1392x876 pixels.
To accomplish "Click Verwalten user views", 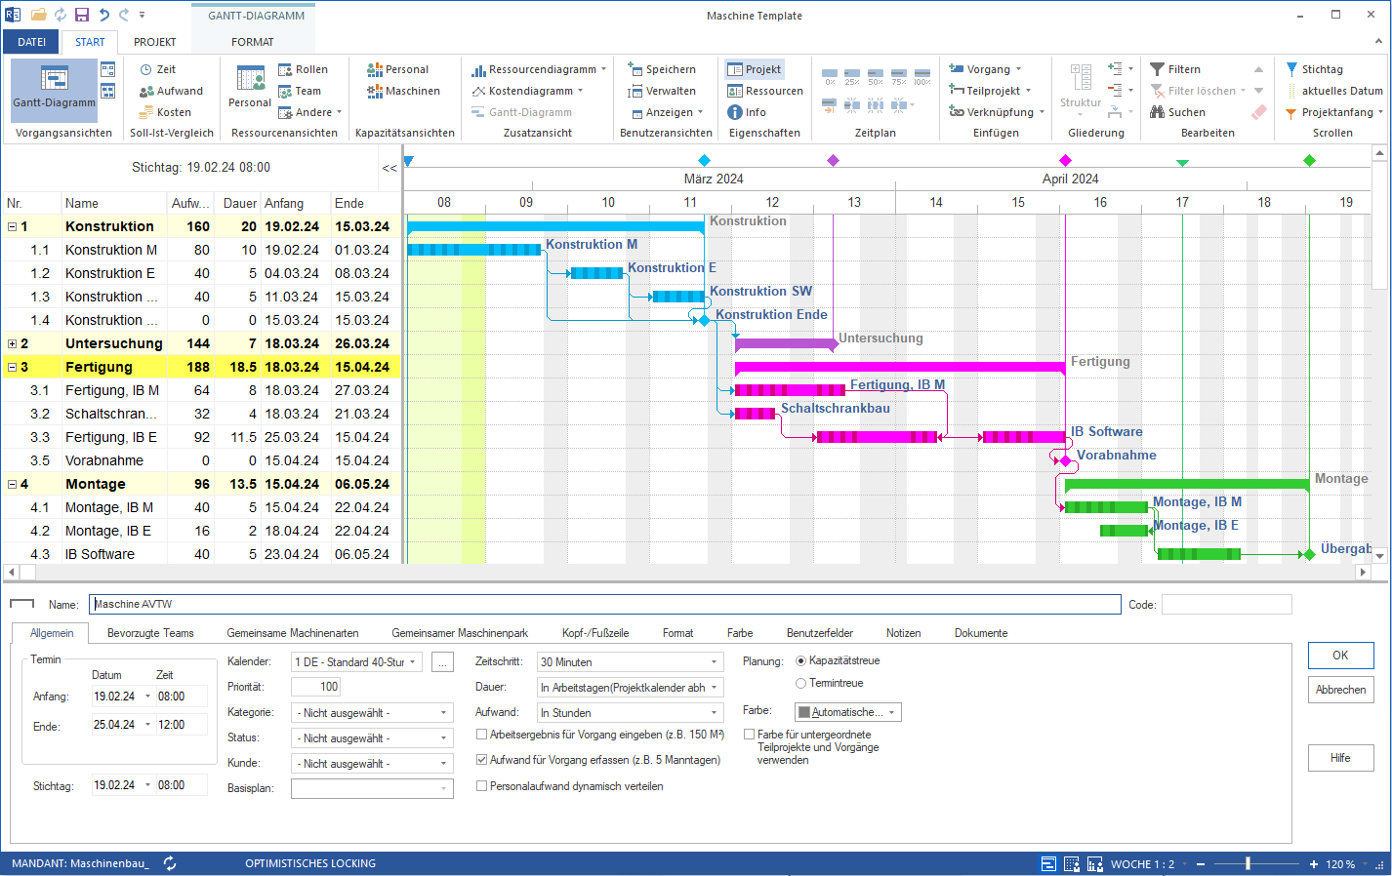I will [x=662, y=91].
